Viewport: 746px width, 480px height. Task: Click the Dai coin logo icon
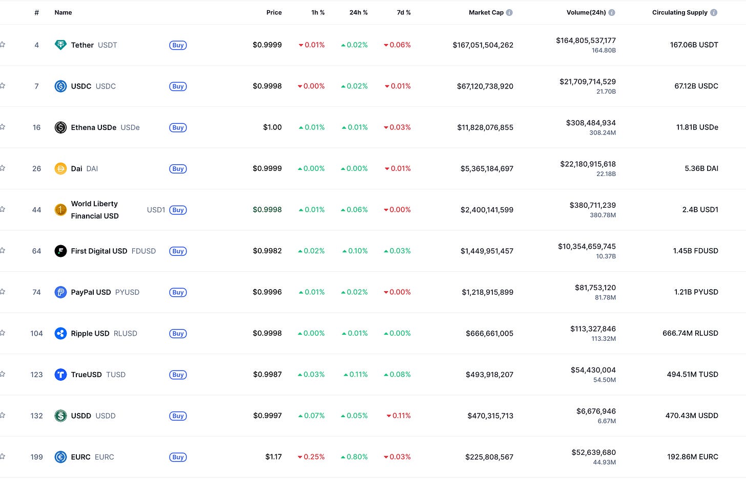pyautogui.click(x=60, y=169)
